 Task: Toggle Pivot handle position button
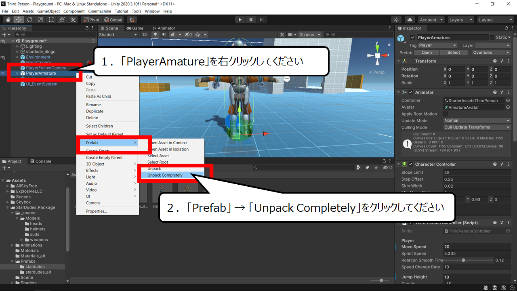91,20
